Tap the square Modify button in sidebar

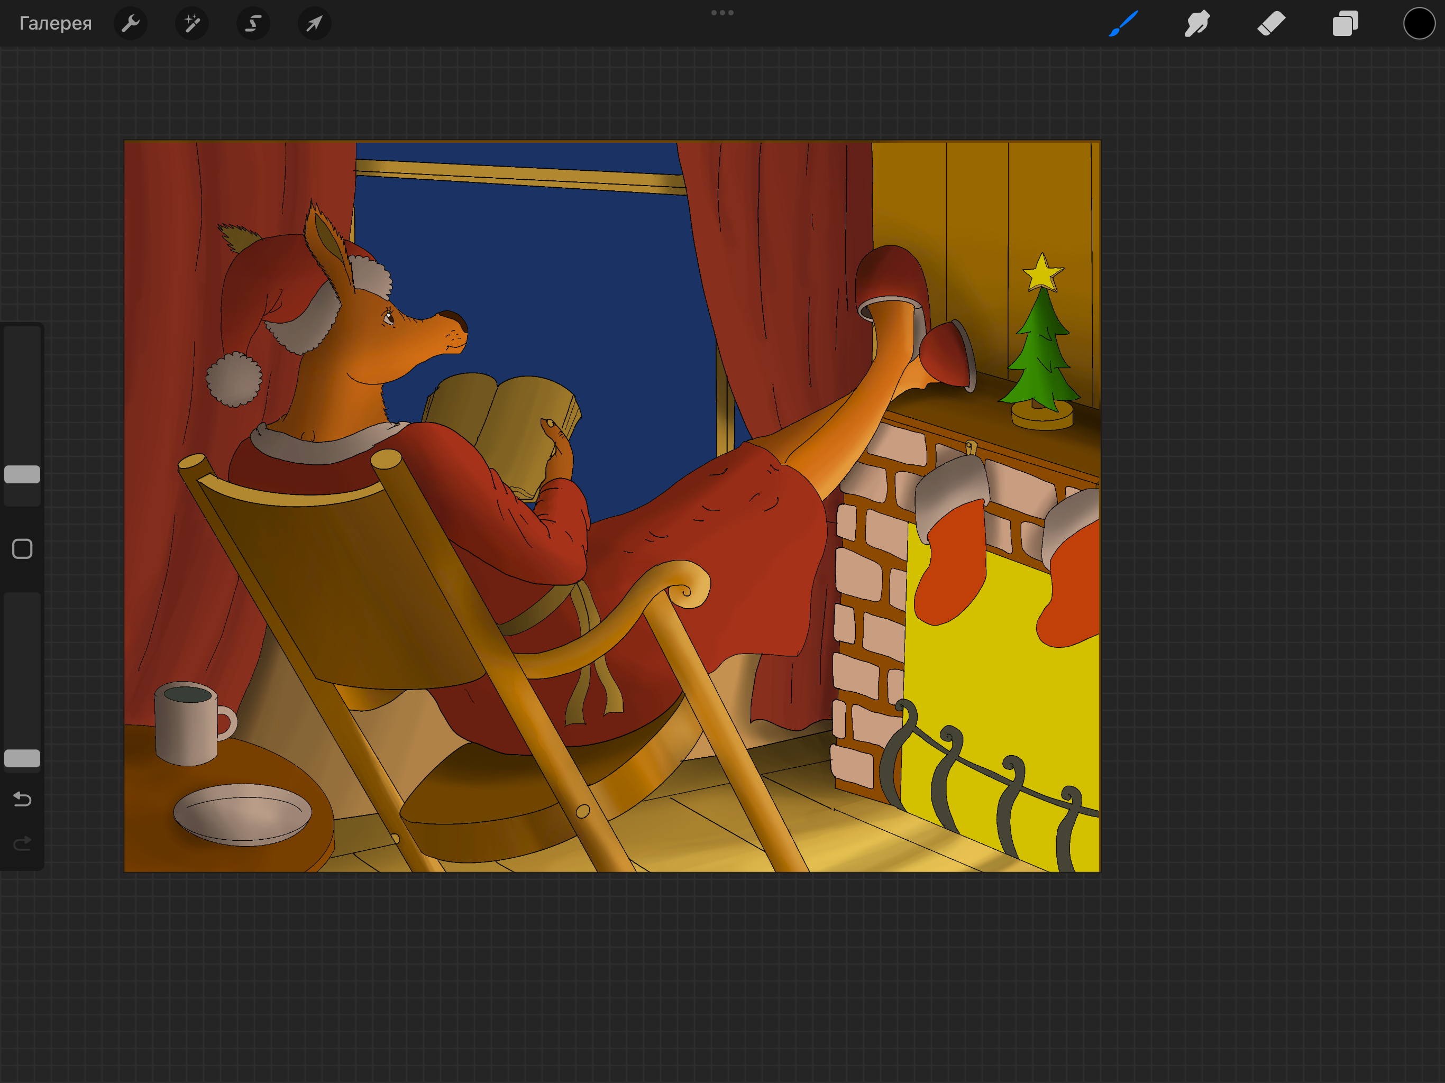[22, 549]
